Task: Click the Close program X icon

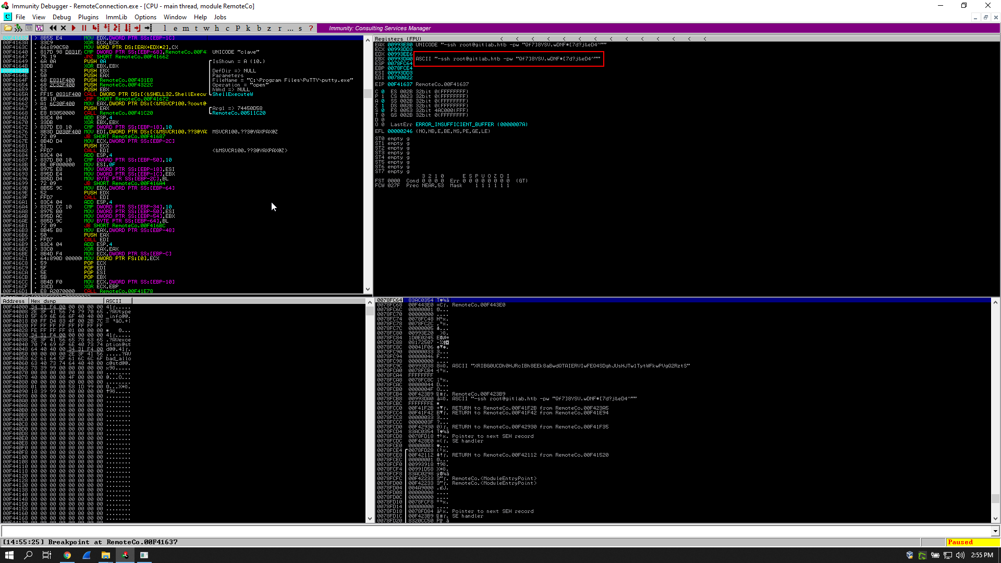Action: (x=63, y=28)
